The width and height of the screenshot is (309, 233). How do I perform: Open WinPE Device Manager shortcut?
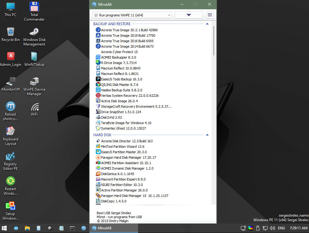(x=34, y=86)
